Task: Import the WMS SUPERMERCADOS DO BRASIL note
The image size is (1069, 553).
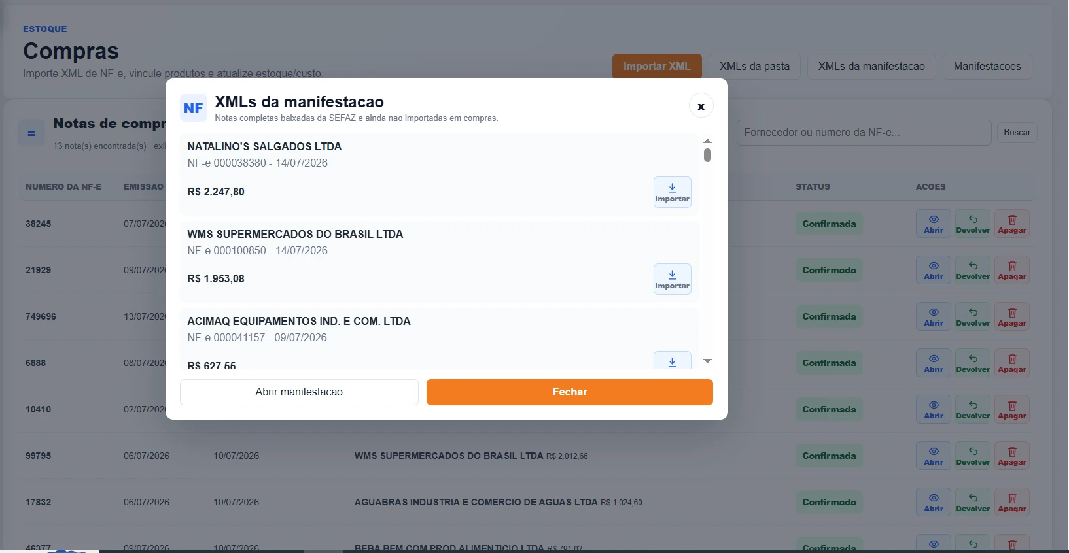Action: (672, 279)
